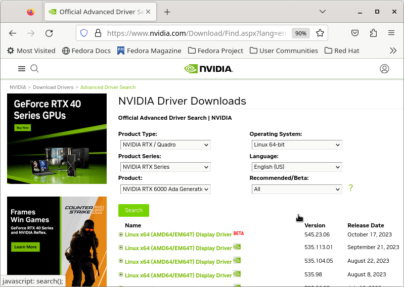The height and width of the screenshot is (287, 404).
Task: Reset the 90% zoom level badge
Action: click(x=301, y=33)
